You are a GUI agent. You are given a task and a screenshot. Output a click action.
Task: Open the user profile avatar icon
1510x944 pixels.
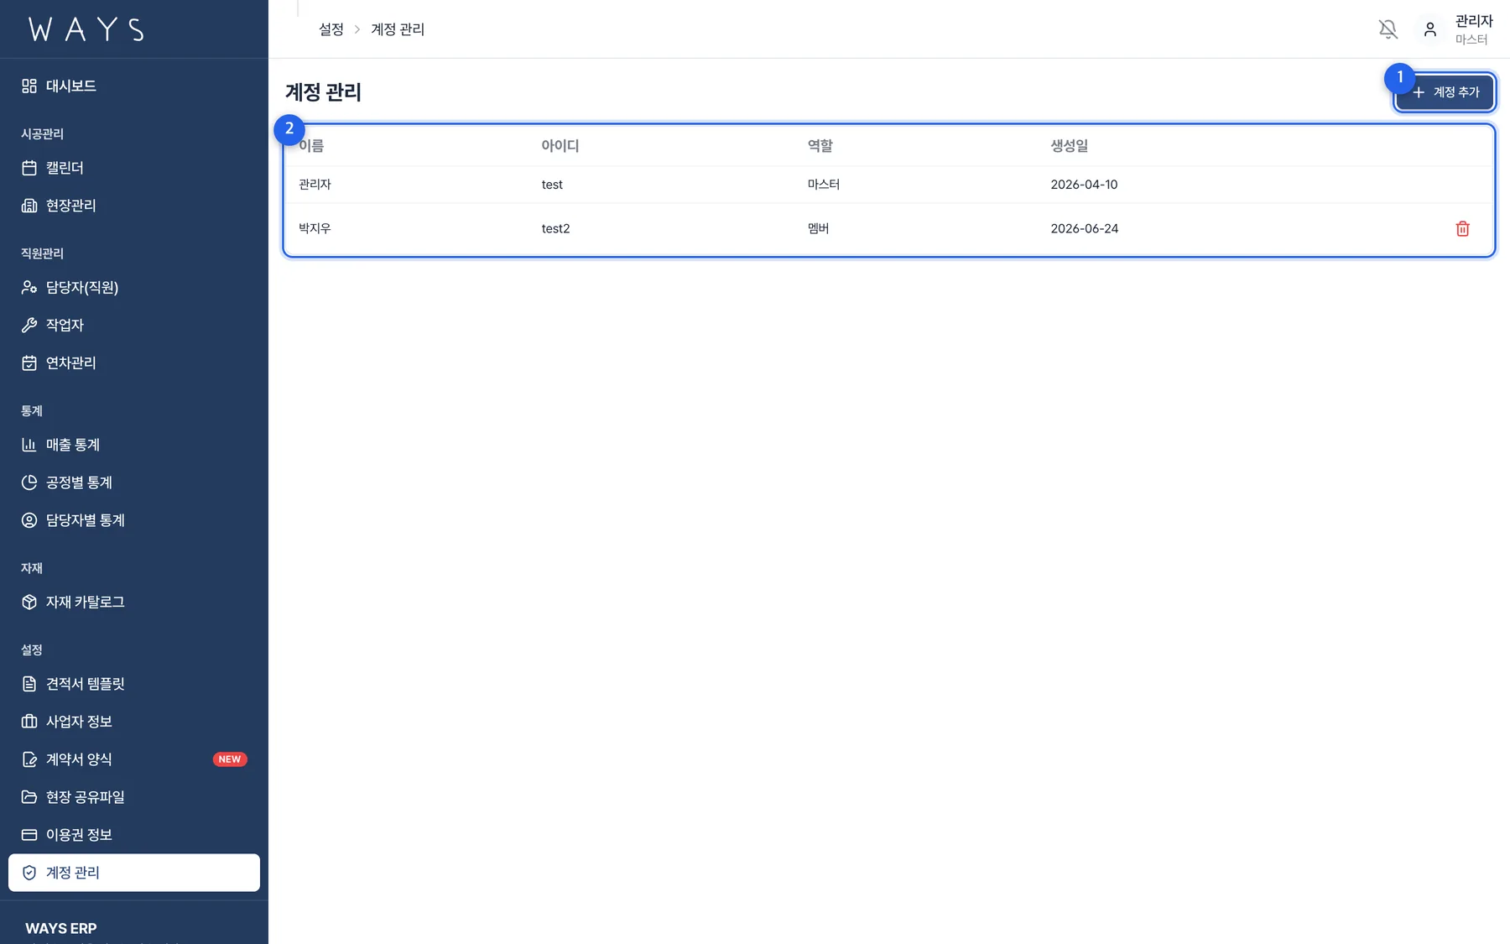click(1430, 29)
